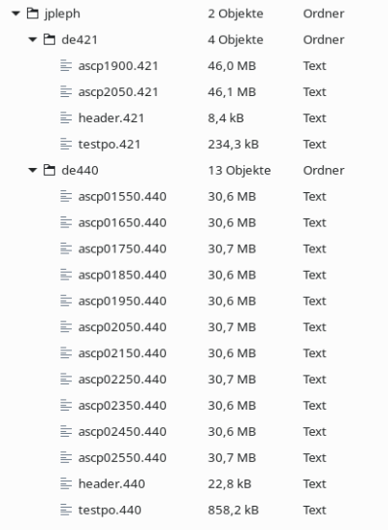388x530 pixels.
Task: Click text file icon of testpo.440
Action: point(66,510)
